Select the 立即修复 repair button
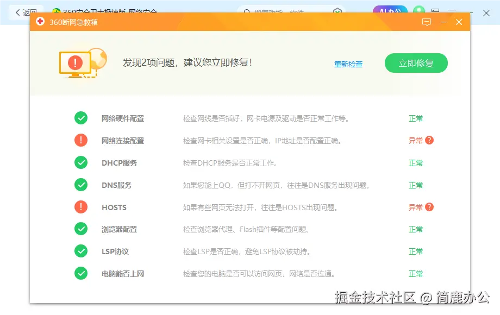Image resolution: width=500 pixels, height=315 pixels. 416,62
